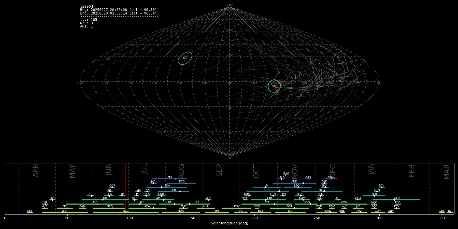This screenshot has width=458, height=229.
Task: Select the HYD shower bar in the timeline
Action: click(322, 191)
